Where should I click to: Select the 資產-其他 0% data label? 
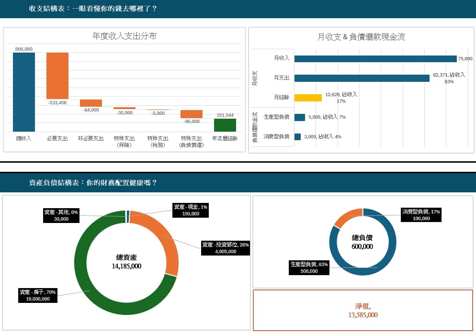[61, 215]
